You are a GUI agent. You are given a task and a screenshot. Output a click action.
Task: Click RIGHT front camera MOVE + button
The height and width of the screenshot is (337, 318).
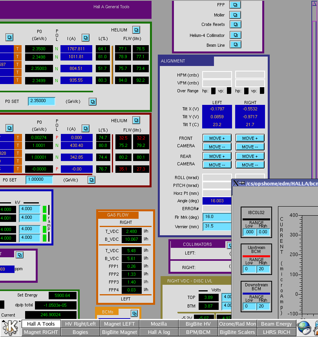[250, 138]
